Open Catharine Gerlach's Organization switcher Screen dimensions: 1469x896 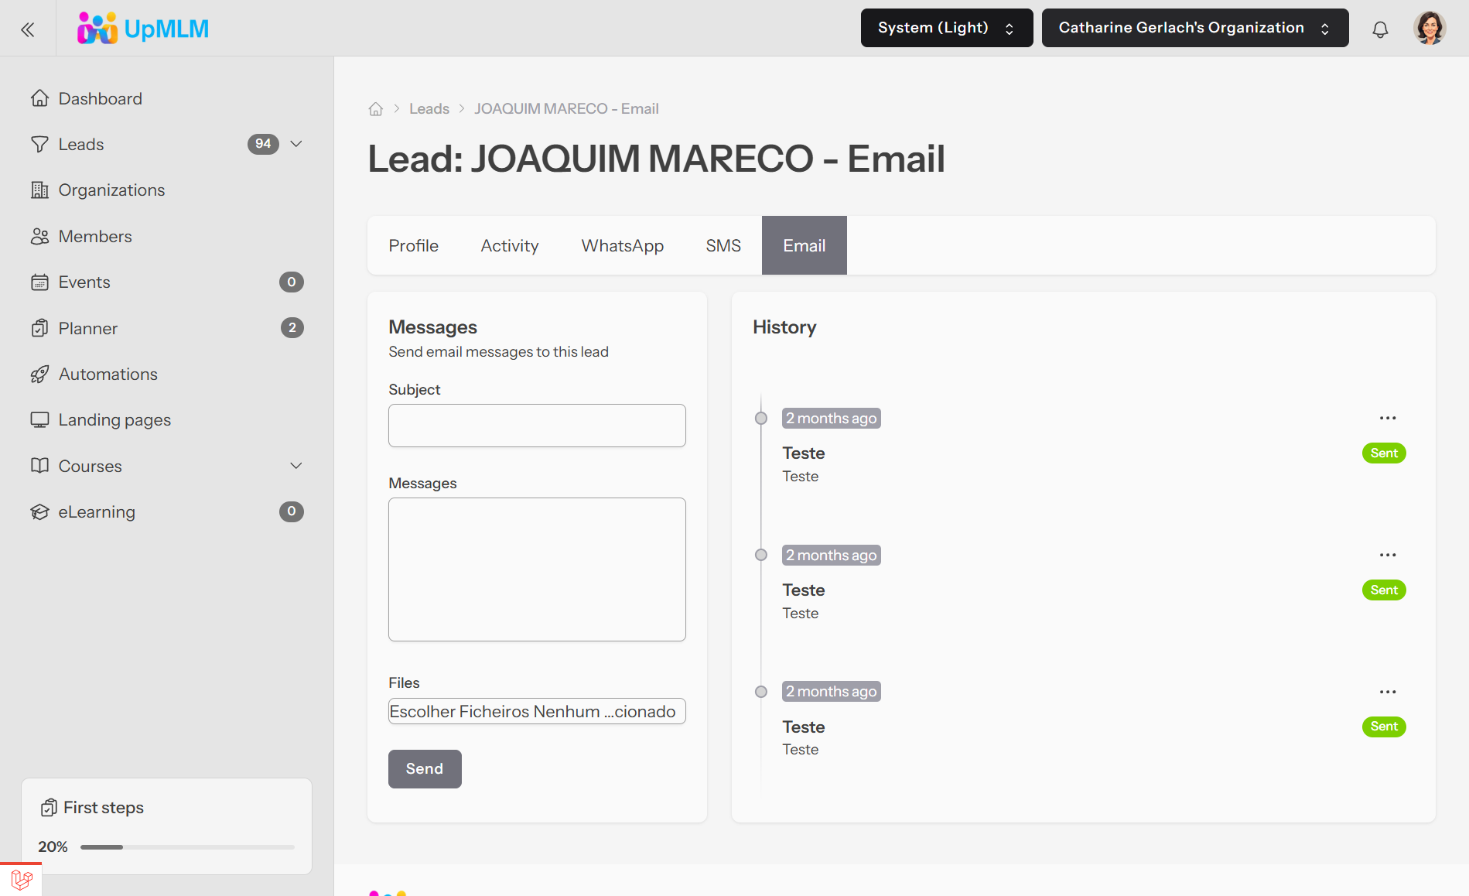(x=1194, y=29)
